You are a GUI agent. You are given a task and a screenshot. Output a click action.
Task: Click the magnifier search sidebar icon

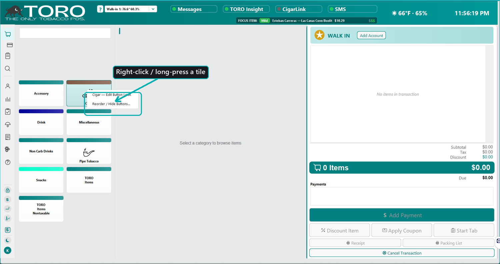tap(8, 69)
